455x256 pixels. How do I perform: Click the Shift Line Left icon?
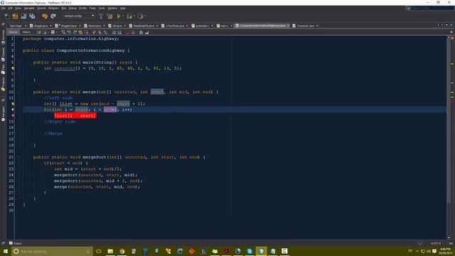coord(114,32)
